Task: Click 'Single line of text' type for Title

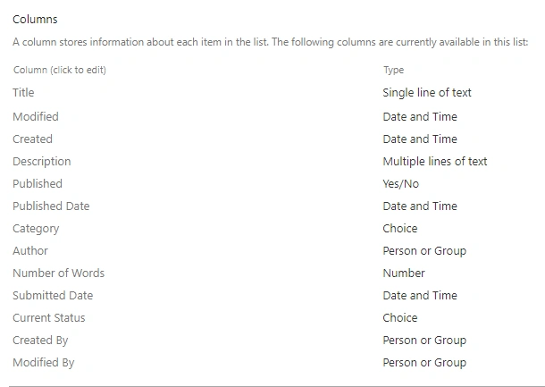Action: [x=427, y=92]
